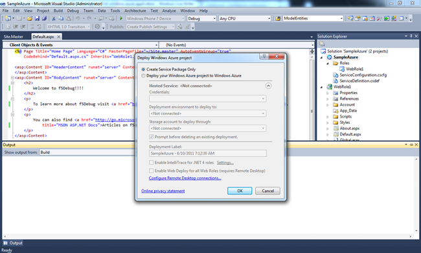421x253 pixels.
Task: Click the Extension Manager toolbar icon
Action: pyautogui.click(x=394, y=19)
